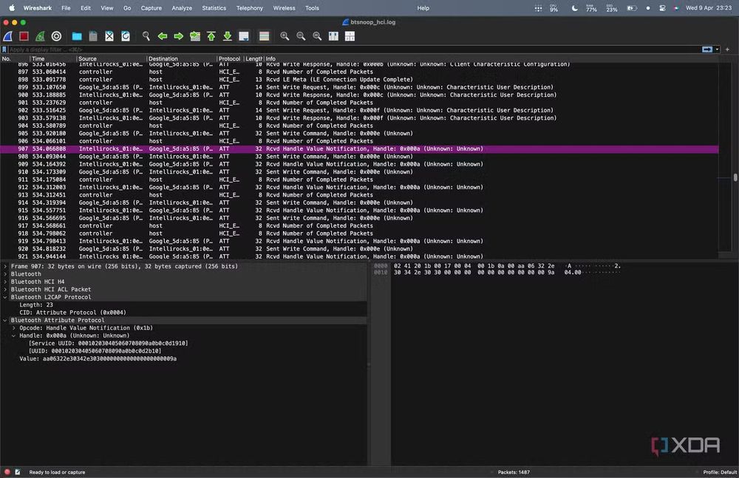Restart the current capture

pos(40,36)
